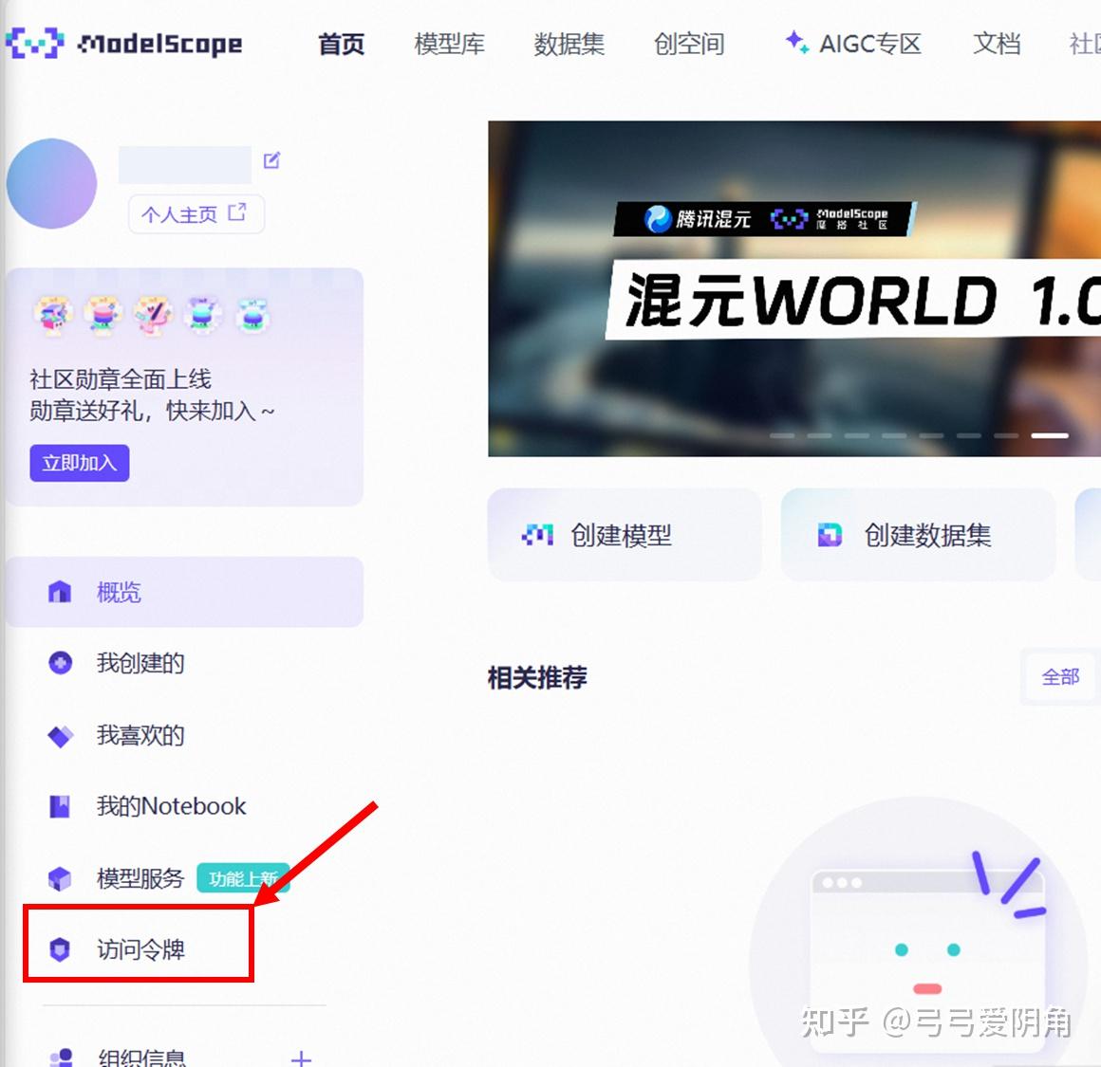This screenshot has height=1067, width=1101.
Task: Open the 创空间 navigation item
Action: 689,44
